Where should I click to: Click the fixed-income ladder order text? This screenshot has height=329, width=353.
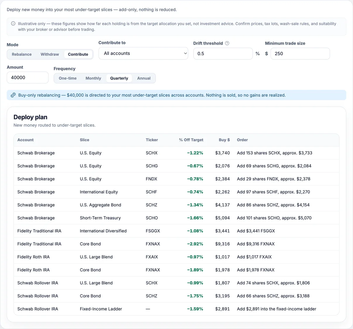(x=277, y=309)
